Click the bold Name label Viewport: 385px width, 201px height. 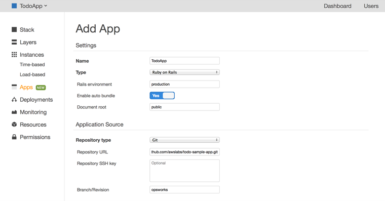[82, 61]
